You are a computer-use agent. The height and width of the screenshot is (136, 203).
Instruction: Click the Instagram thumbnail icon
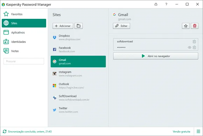[55, 74]
